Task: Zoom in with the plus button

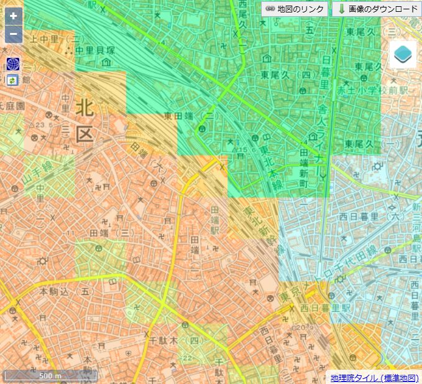Action: tap(13, 16)
